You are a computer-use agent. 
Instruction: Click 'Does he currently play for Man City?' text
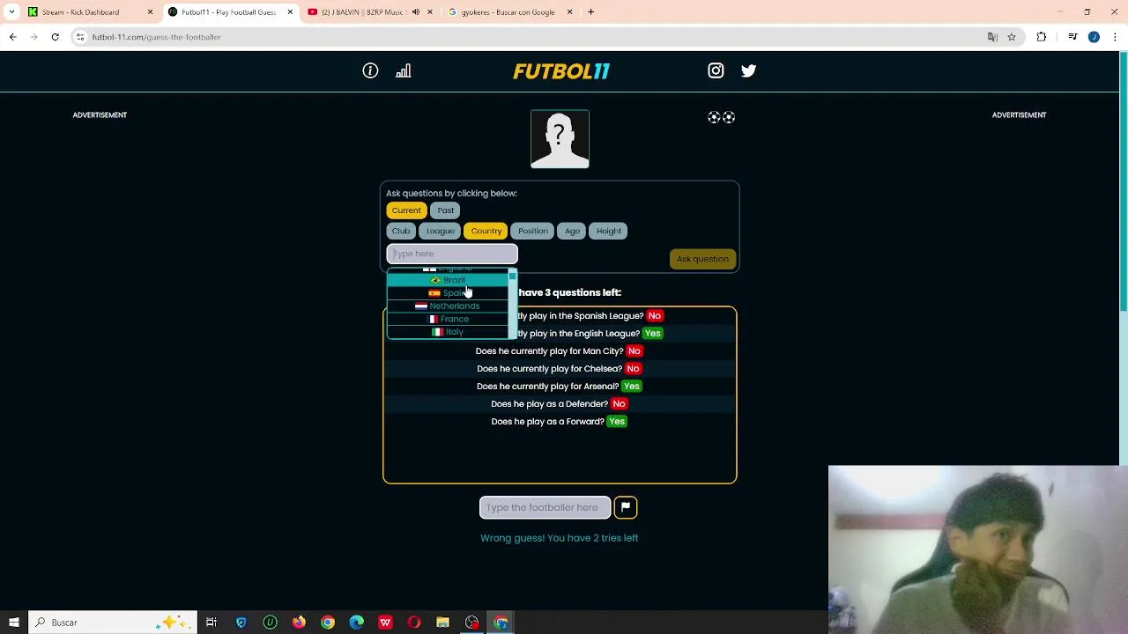[549, 351]
